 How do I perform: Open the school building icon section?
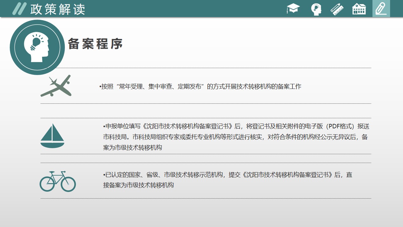coord(359,9)
